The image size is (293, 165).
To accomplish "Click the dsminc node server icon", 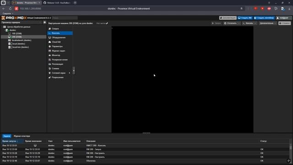I will (x=7, y=30).
